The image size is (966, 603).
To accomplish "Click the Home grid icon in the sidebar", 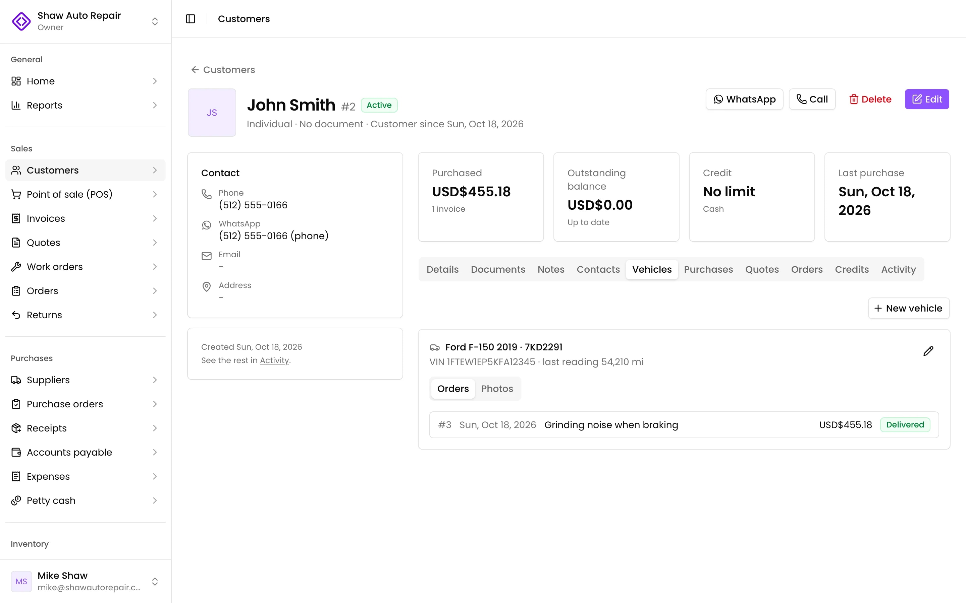I will click(x=16, y=81).
